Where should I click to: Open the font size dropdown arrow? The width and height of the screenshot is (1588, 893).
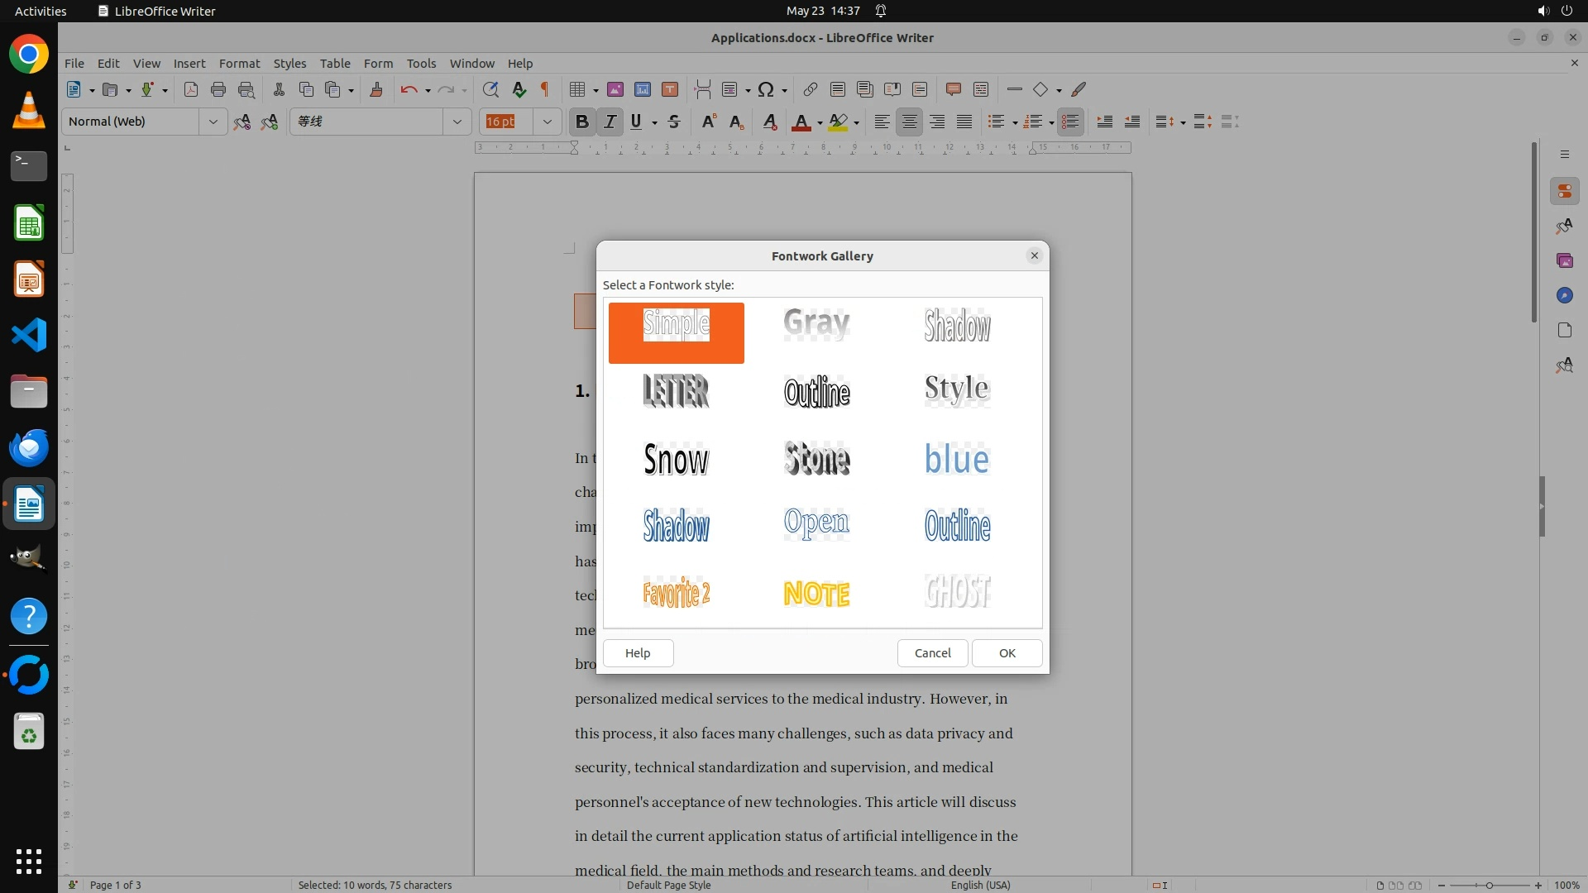click(x=547, y=122)
